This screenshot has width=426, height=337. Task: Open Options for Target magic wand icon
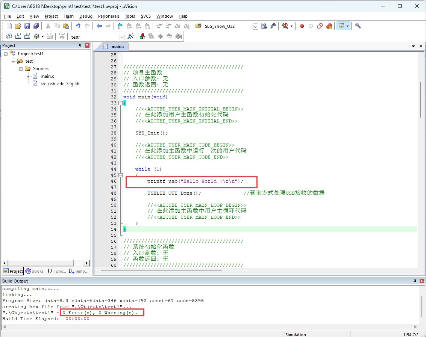[x=131, y=36]
